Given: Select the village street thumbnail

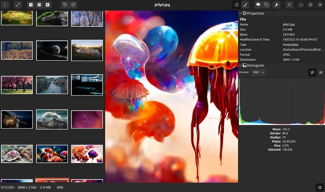Looking at the screenshot, I should click(52, 85).
